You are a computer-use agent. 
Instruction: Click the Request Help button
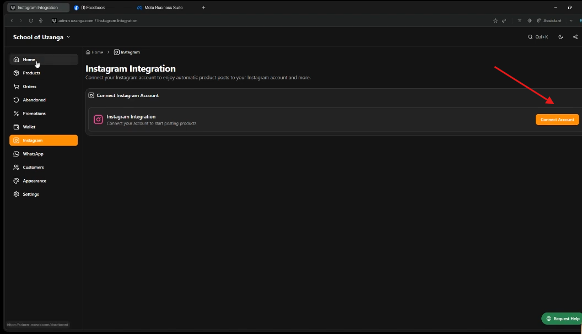(562, 319)
